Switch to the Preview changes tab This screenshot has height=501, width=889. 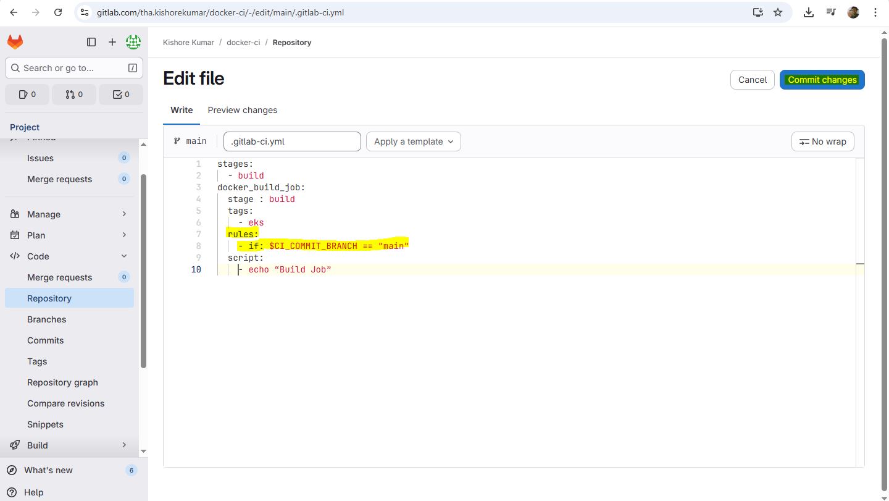coord(242,110)
